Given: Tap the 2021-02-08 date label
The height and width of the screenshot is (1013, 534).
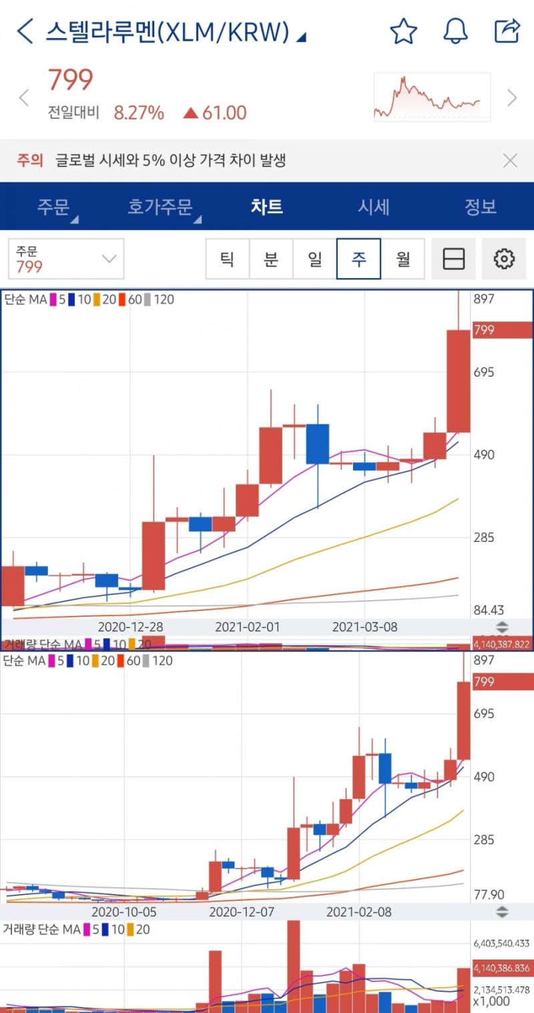Looking at the screenshot, I should (359, 911).
